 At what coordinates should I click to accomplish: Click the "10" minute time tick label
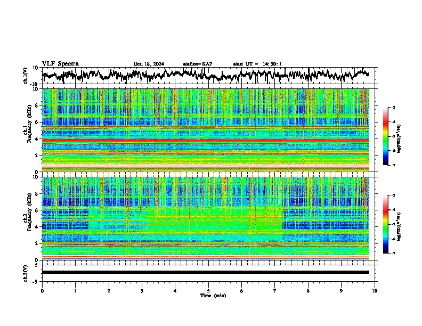(375, 291)
